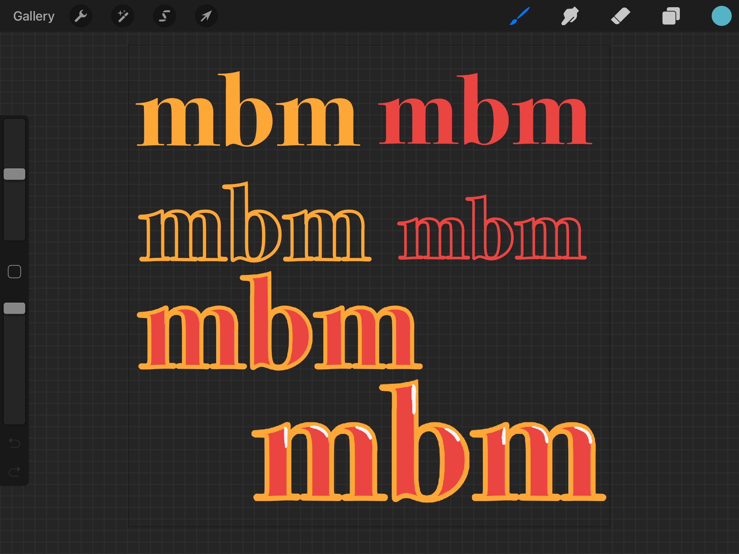Open the Selection tool

165,16
